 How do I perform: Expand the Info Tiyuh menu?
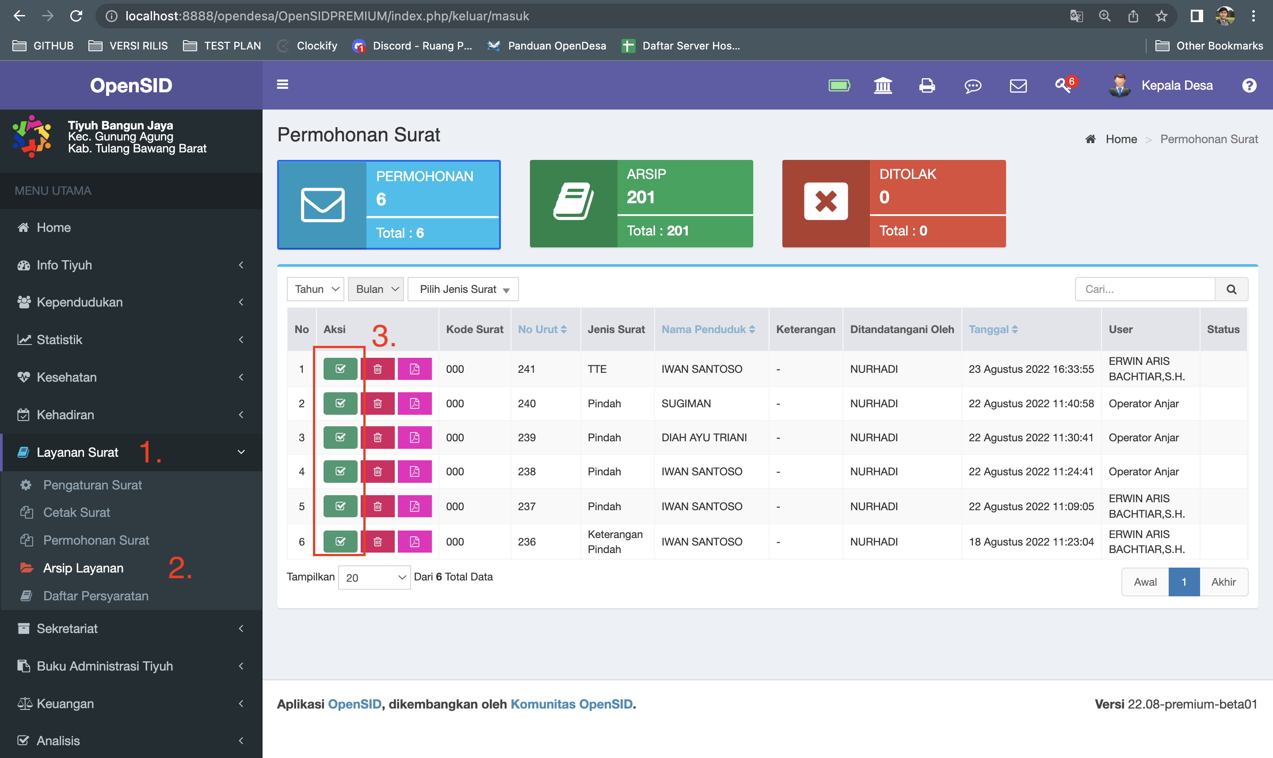click(x=131, y=265)
